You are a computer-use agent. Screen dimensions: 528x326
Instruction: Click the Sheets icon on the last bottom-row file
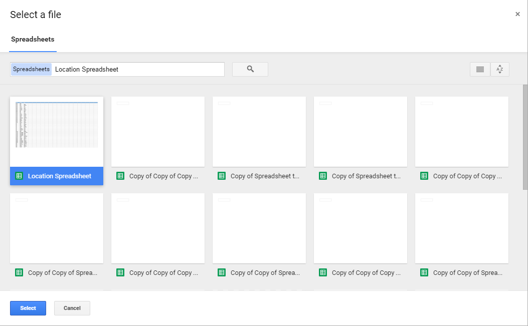click(x=424, y=272)
